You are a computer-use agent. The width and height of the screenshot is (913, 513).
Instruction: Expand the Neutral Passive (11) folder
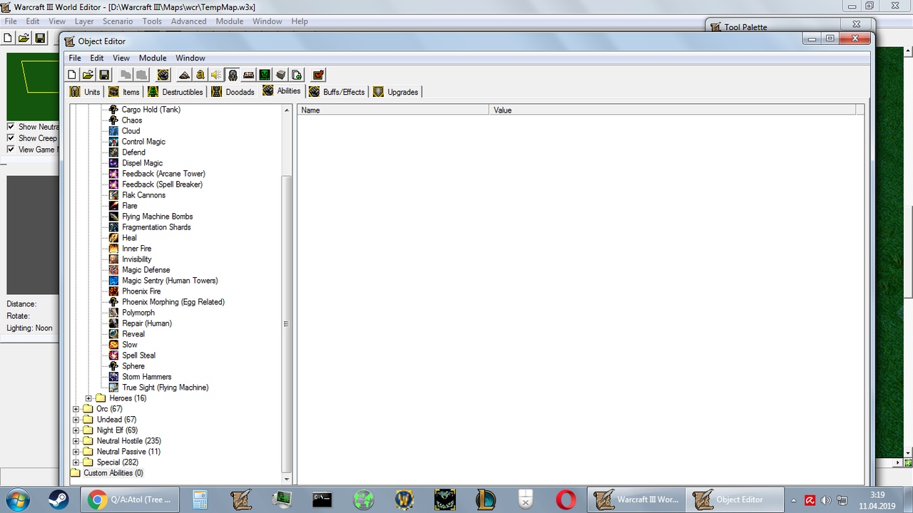76,452
